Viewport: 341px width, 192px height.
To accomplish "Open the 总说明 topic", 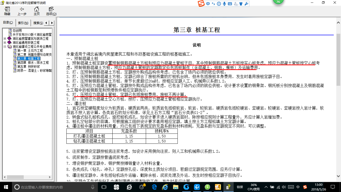I will click(x=17, y=30).
